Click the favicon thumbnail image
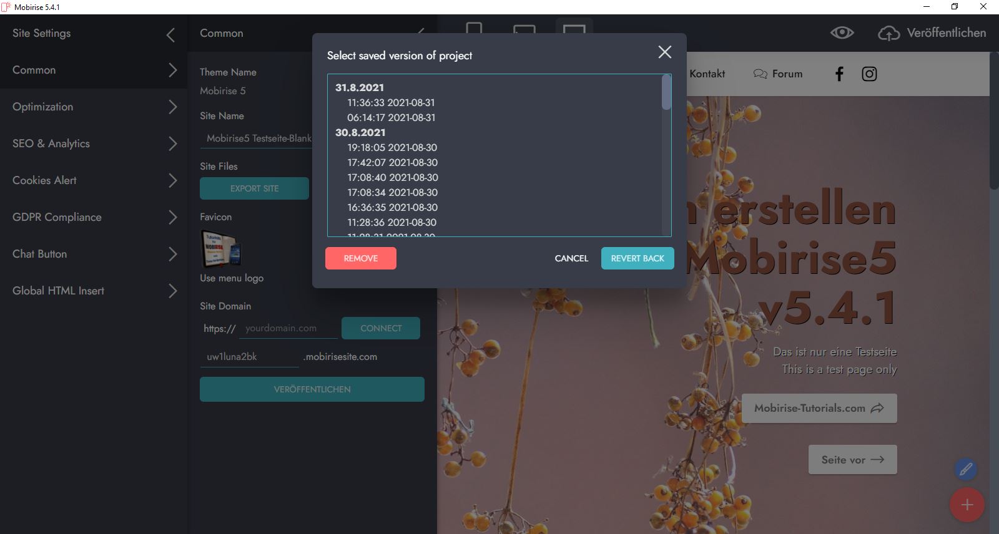The width and height of the screenshot is (999, 534). click(x=220, y=248)
